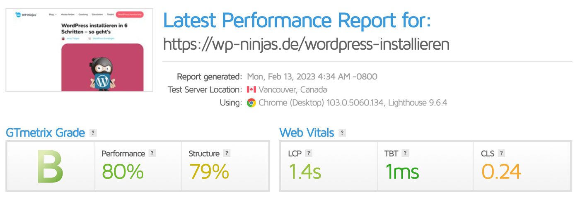Click the CLS help question mark

point(501,153)
